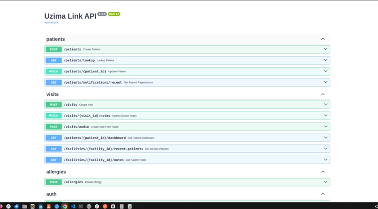Open the Postman icon in the taskbar
378x209 pixels.
pyautogui.click(x=105, y=206)
